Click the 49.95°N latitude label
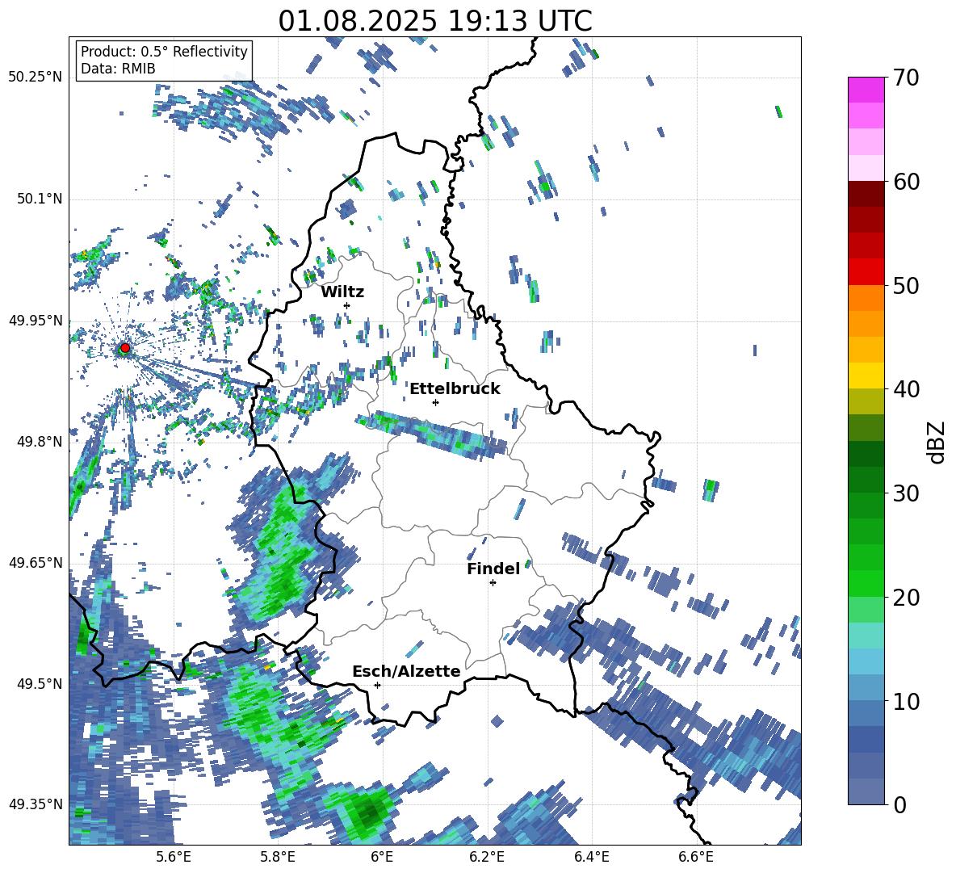The width and height of the screenshot is (956, 873). (x=35, y=320)
